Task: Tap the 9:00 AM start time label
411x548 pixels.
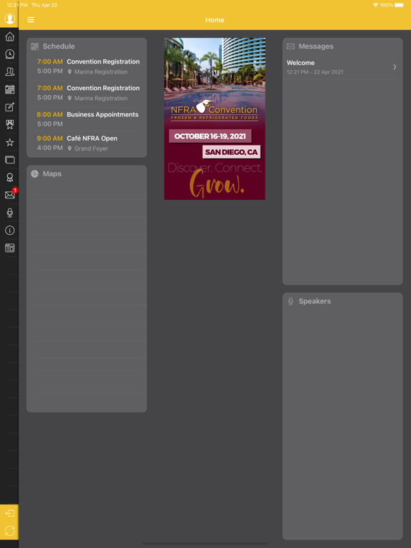Action: coord(50,138)
